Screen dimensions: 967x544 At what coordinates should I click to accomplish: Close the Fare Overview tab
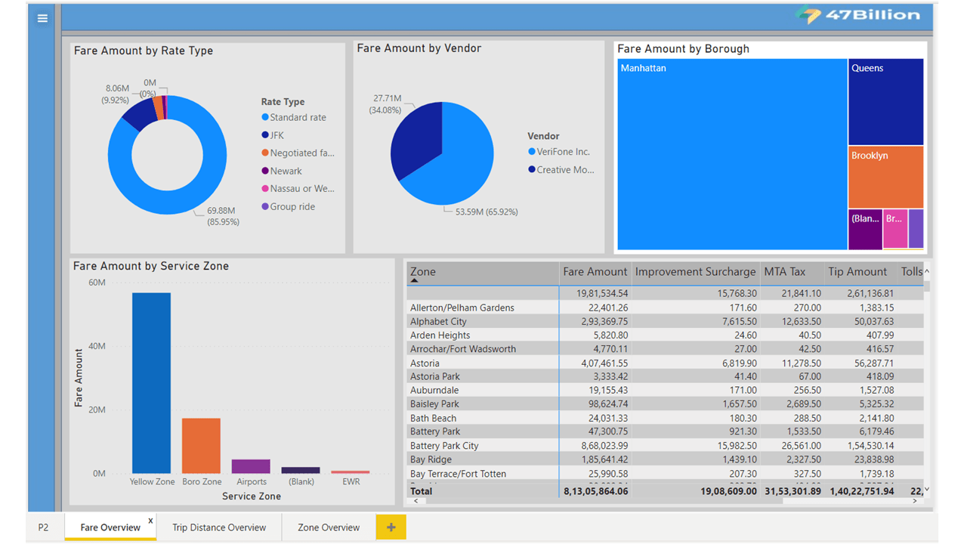pos(152,521)
